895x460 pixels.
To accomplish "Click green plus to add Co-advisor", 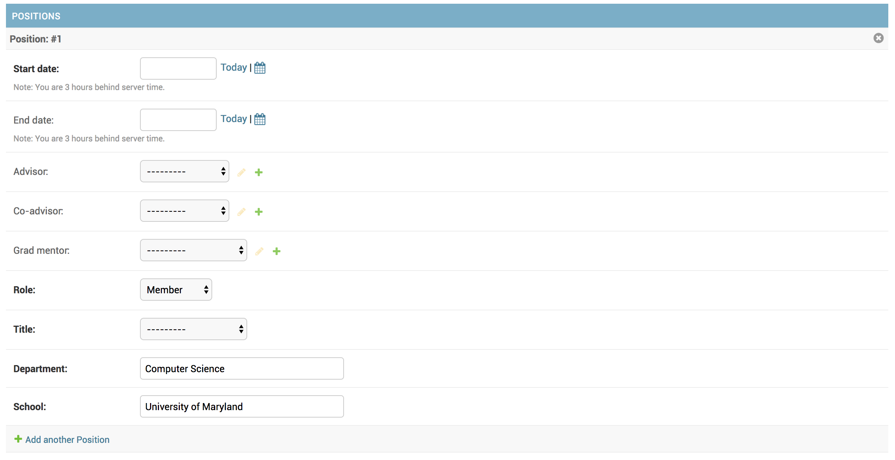I will point(259,212).
